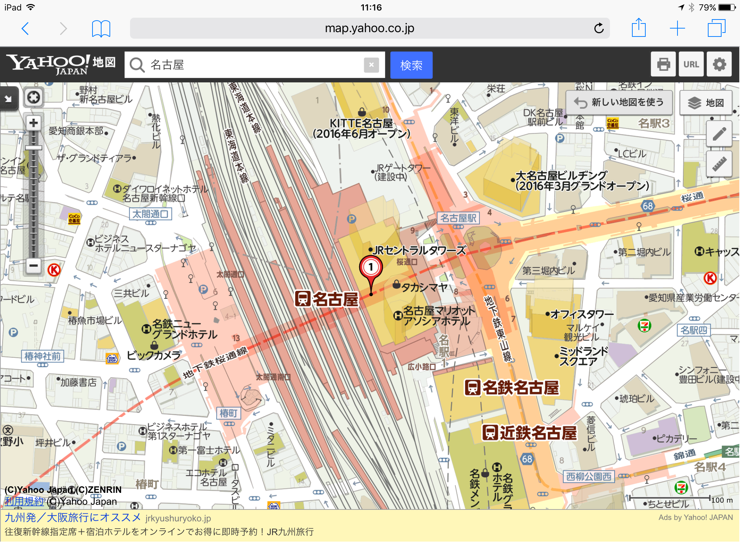Click hotel icon beside 名鉄ニューグランドホテル
740x555 pixels.
click(146, 329)
